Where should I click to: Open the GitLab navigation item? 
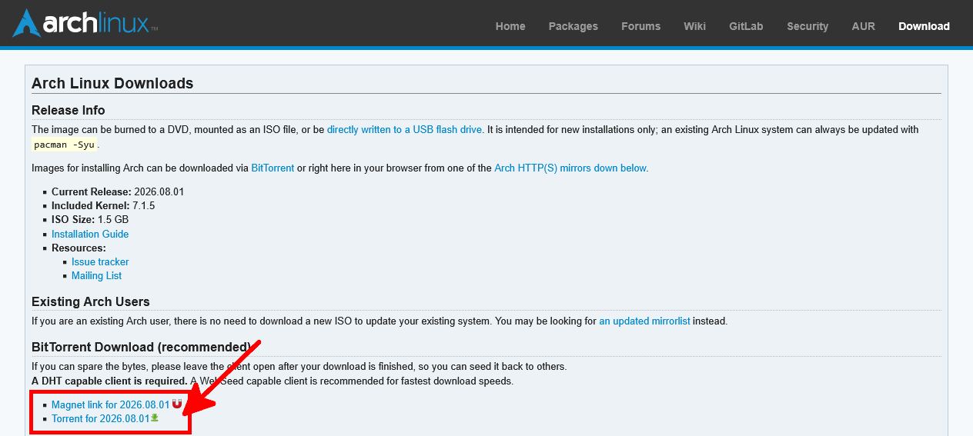coord(746,26)
